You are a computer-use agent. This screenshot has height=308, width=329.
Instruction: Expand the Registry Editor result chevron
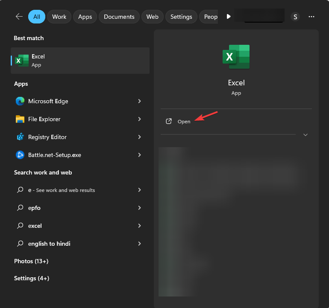[x=140, y=137]
